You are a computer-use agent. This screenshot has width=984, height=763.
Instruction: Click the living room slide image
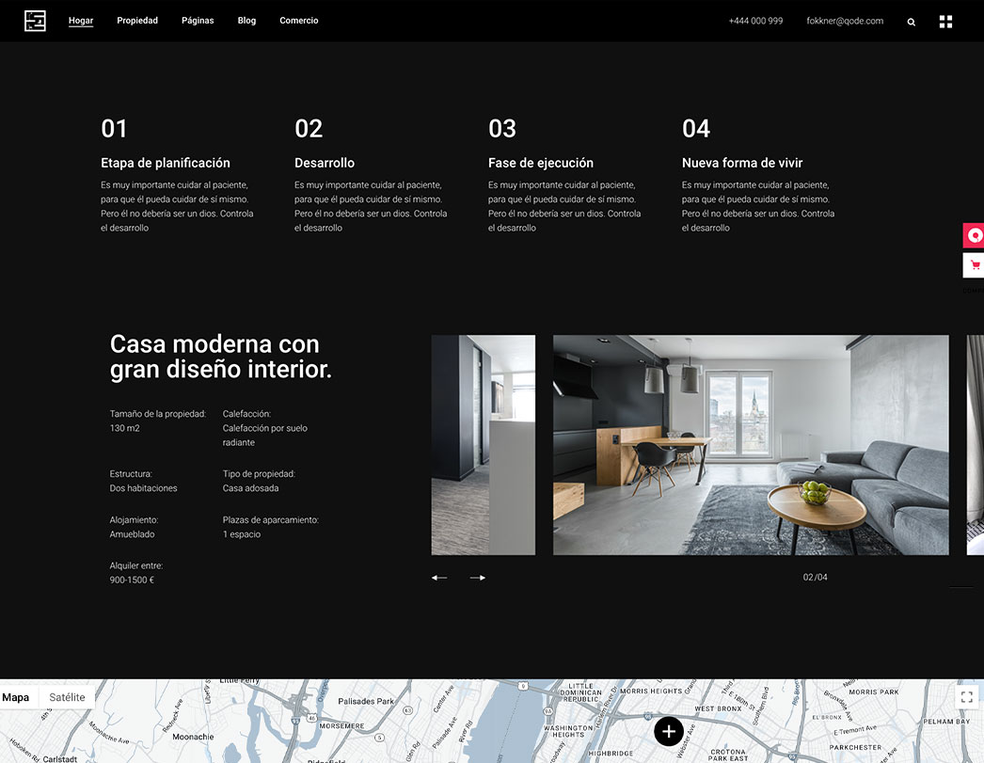(x=751, y=445)
